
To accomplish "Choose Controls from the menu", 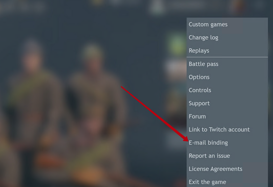I will pyautogui.click(x=227, y=90).
